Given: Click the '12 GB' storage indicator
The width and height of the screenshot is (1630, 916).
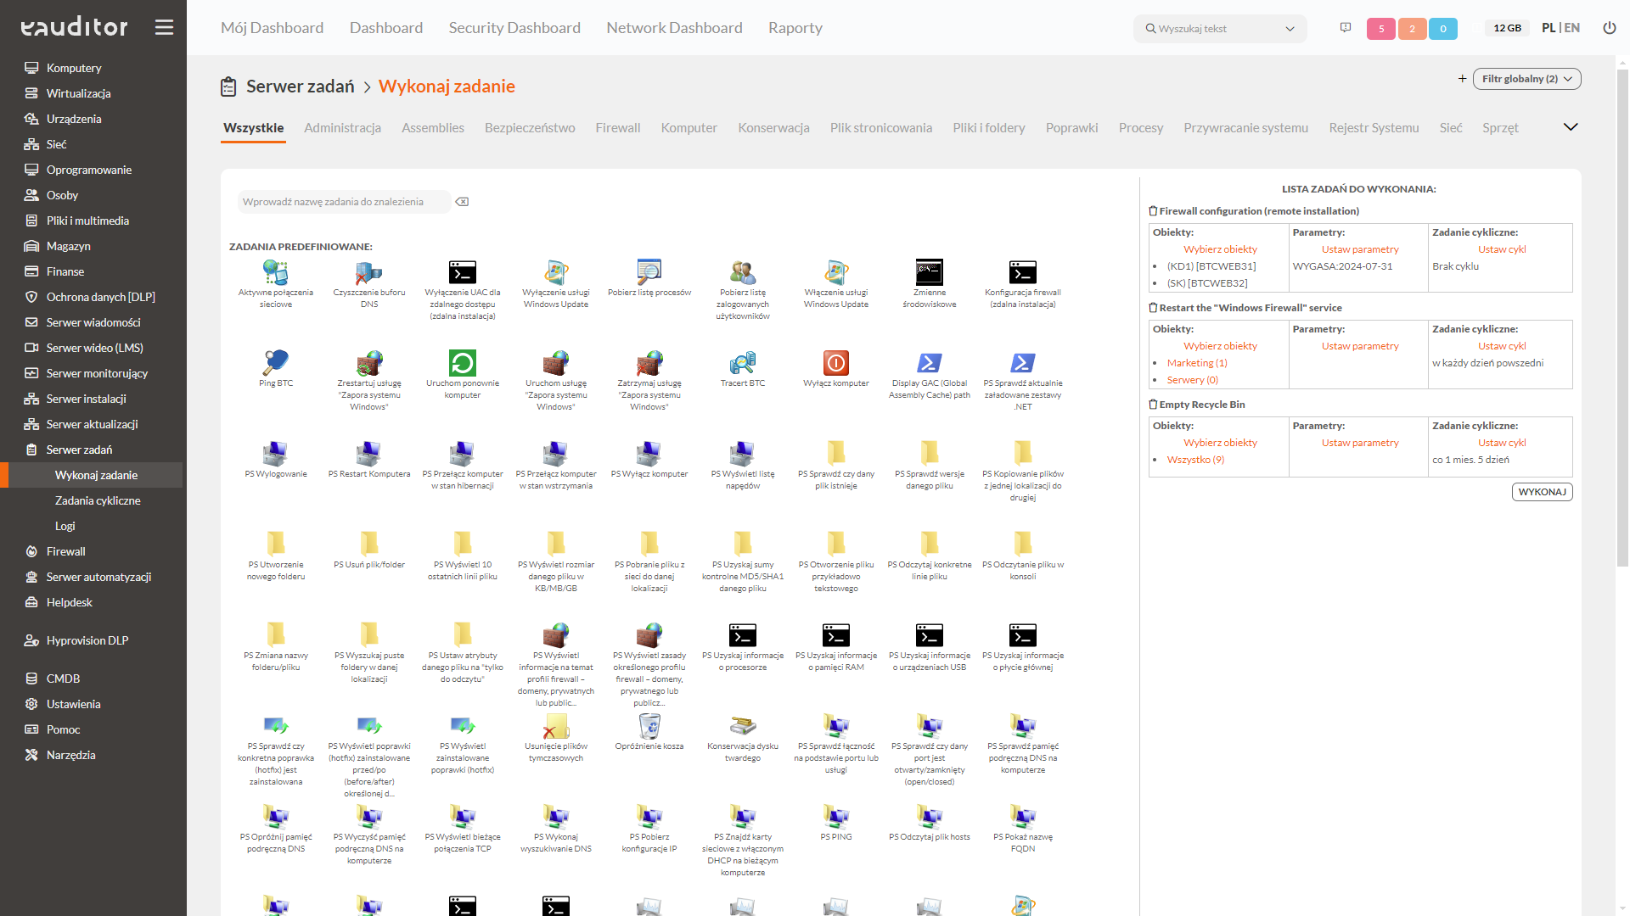Looking at the screenshot, I should click(1507, 28).
